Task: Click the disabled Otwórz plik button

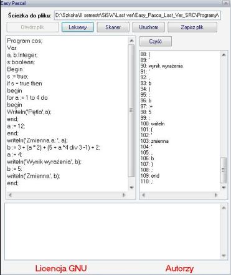Action: coord(32,27)
